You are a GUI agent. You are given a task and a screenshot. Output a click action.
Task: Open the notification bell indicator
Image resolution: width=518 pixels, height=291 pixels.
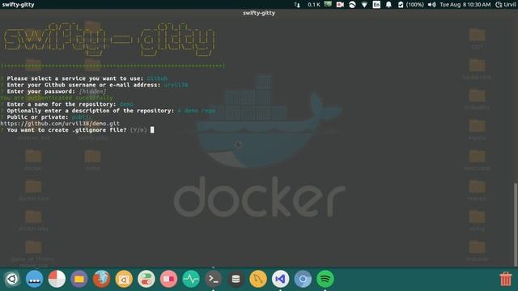388,5
